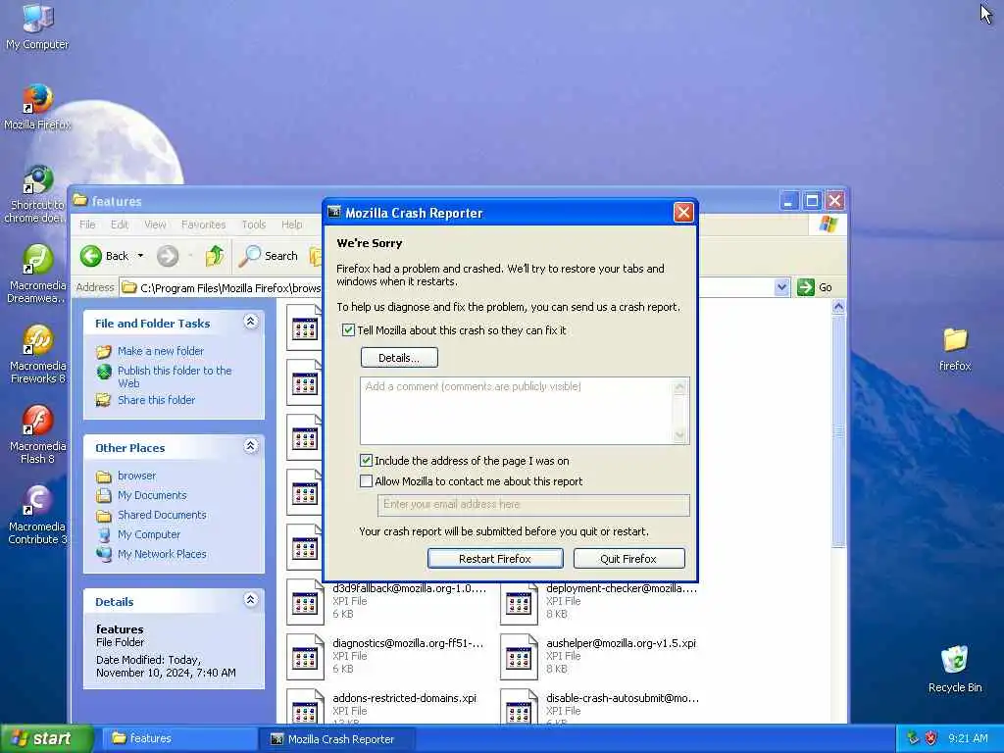This screenshot has height=753, width=1004.
Task: Click the comment text area
Action: 516,411
